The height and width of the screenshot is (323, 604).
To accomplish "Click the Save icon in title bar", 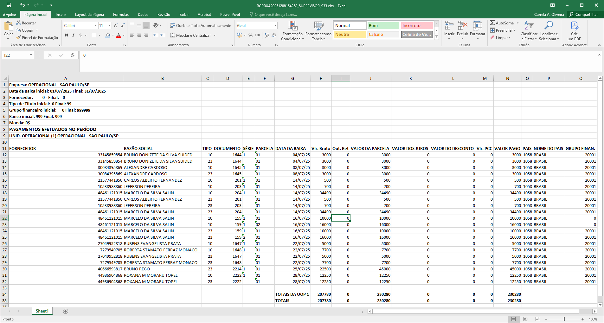I will click(x=9, y=5).
